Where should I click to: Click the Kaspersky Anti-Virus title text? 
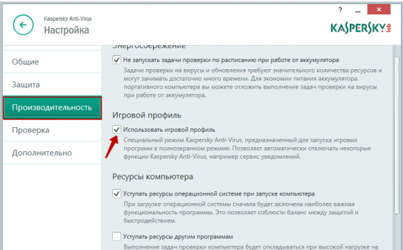coord(68,19)
